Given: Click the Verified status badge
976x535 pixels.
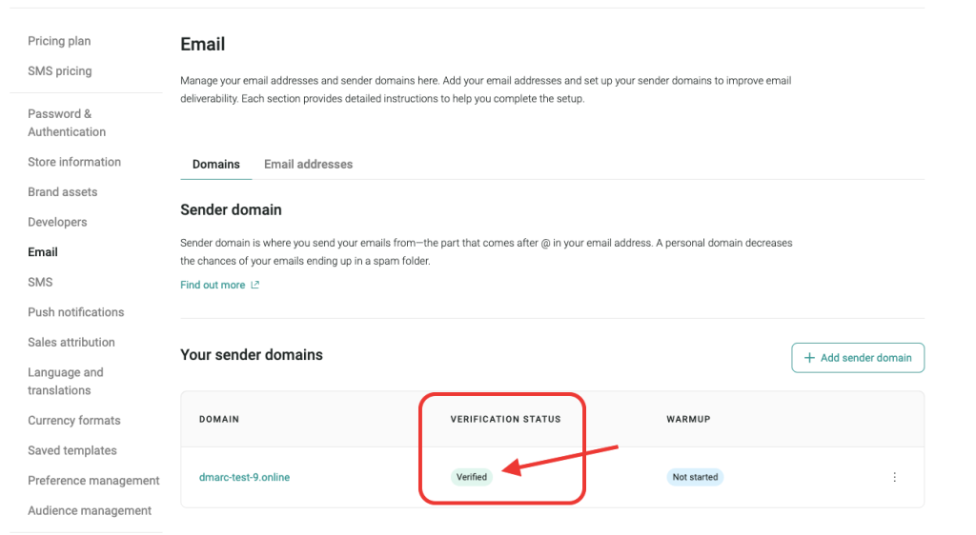Looking at the screenshot, I should [x=472, y=477].
